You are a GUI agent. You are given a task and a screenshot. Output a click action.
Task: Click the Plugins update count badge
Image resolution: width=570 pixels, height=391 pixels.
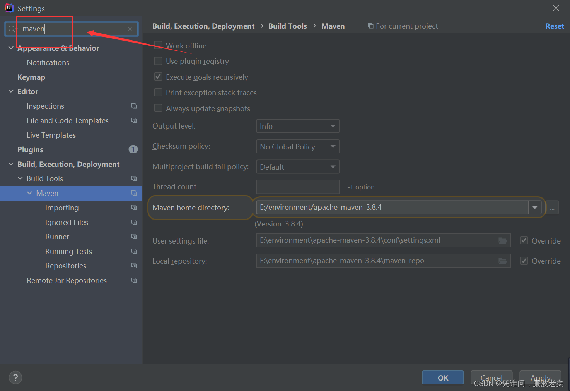(133, 149)
